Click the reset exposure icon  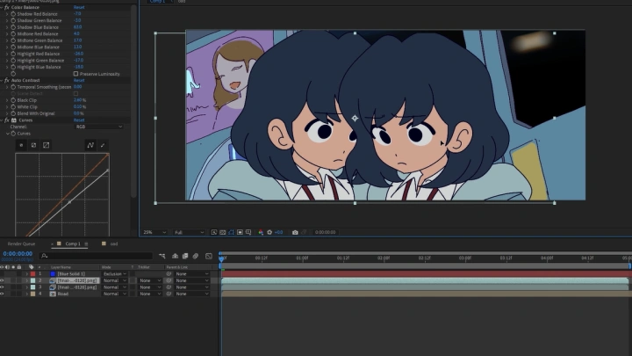tap(269, 232)
